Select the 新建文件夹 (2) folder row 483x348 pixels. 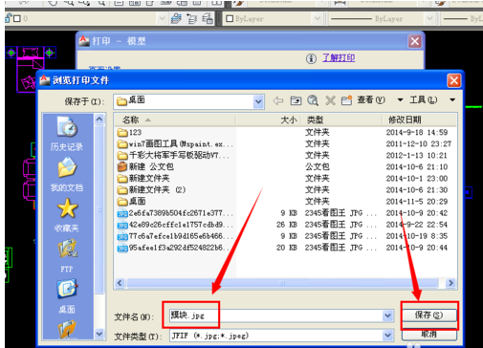pyautogui.click(x=151, y=190)
